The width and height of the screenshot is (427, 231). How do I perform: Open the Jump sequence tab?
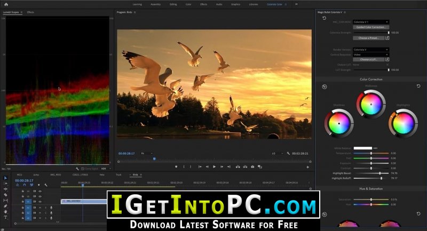(36, 174)
